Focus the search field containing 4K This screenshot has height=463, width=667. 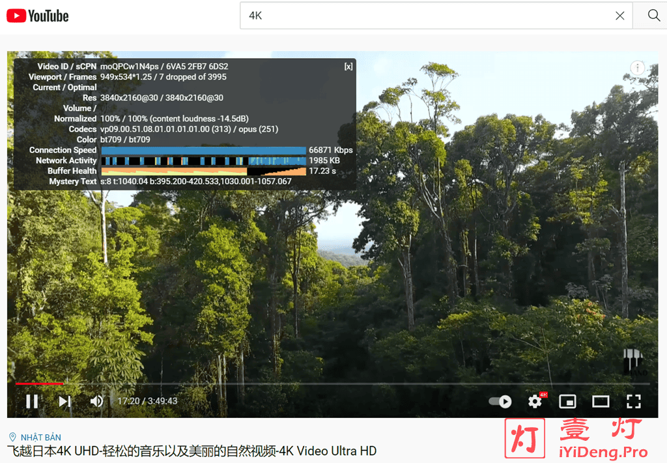436,16
